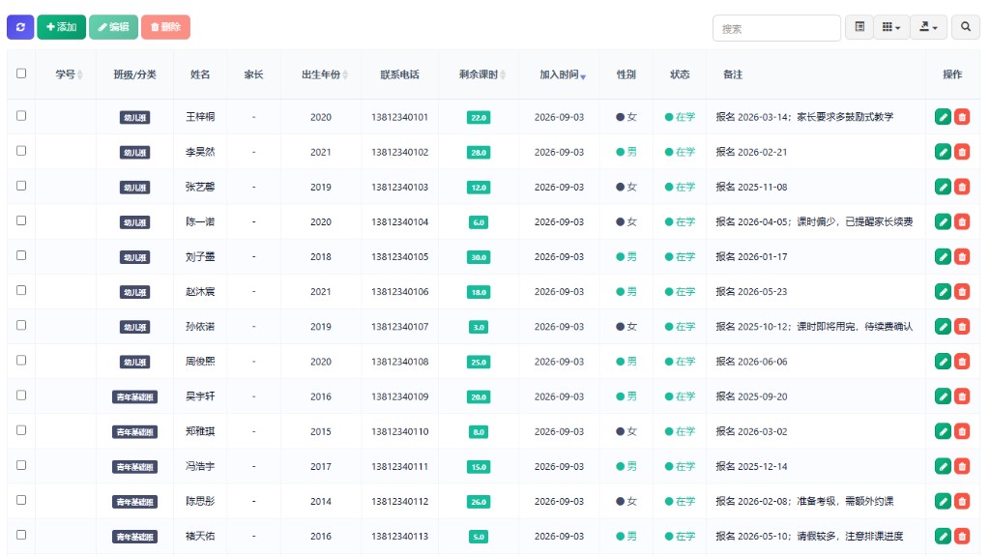Open the columns dropdown with grid icon
The height and width of the screenshot is (556, 990).
click(890, 27)
